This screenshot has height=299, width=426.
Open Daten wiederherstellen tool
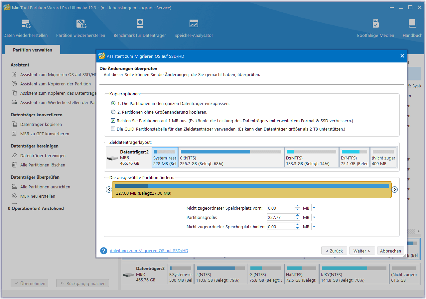tap(26, 29)
